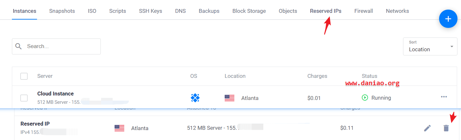Focus the Search input field
This screenshot has width=461, height=140.
pos(56,46)
